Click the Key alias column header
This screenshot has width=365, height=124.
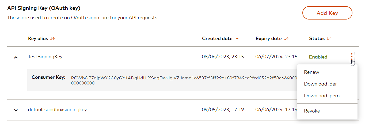click(x=38, y=38)
